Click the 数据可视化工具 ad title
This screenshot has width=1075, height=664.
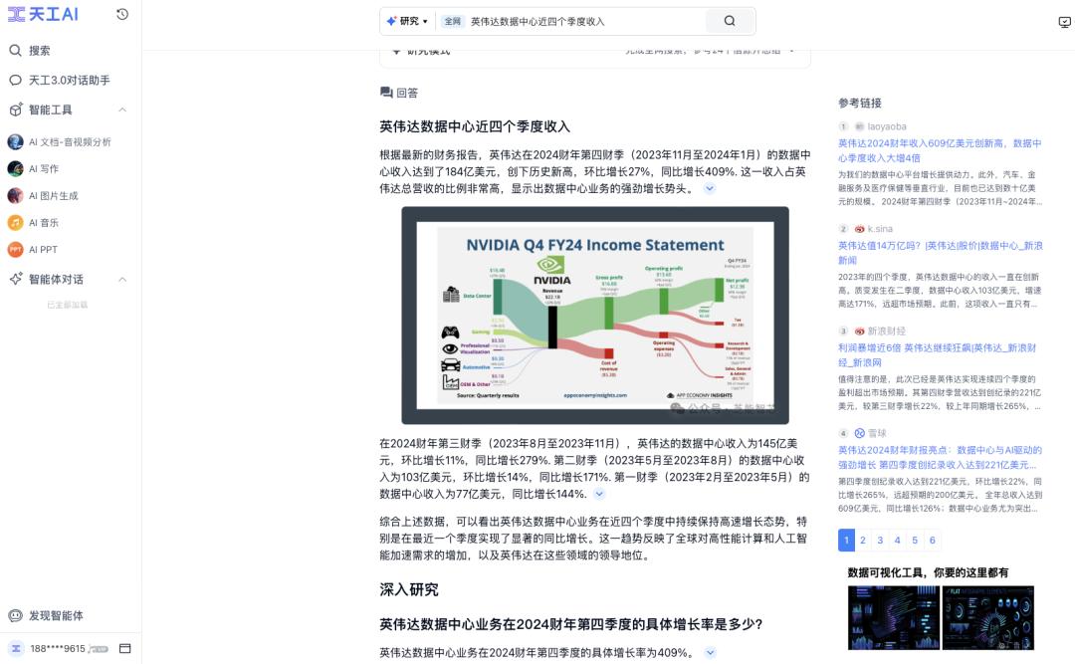click(928, 572)
